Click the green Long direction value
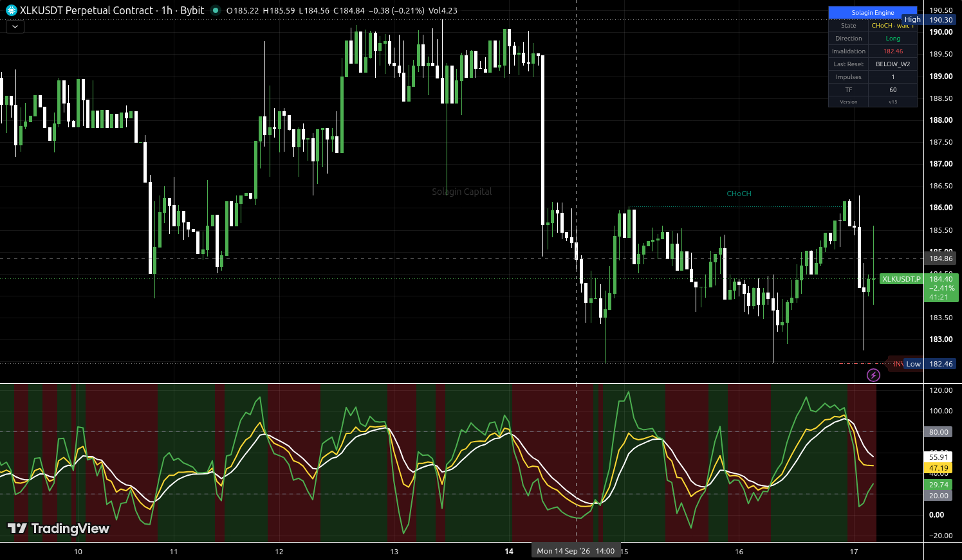Image resolution: width=962 pixels, height=560 pixels. (893, 39)
